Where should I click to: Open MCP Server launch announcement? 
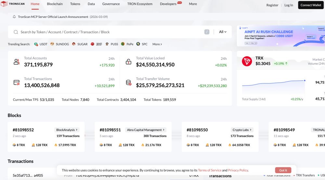coord(53,17)
